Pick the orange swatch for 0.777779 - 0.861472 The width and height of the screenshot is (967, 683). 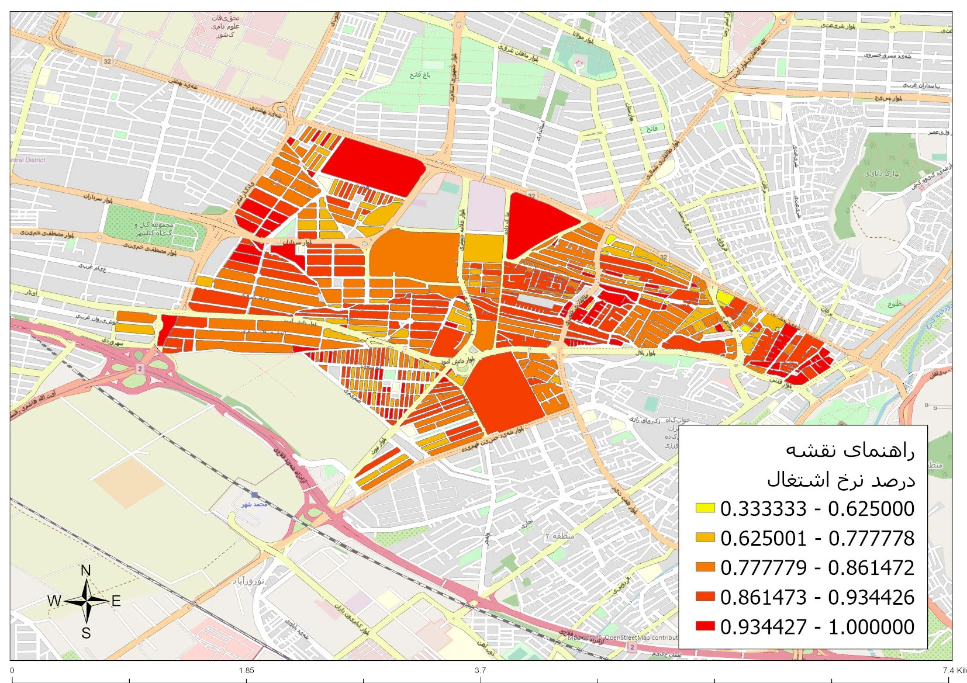pyautogui.click(x=705, y=567)
